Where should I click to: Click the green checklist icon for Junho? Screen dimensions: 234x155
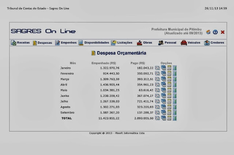[175, 96]
